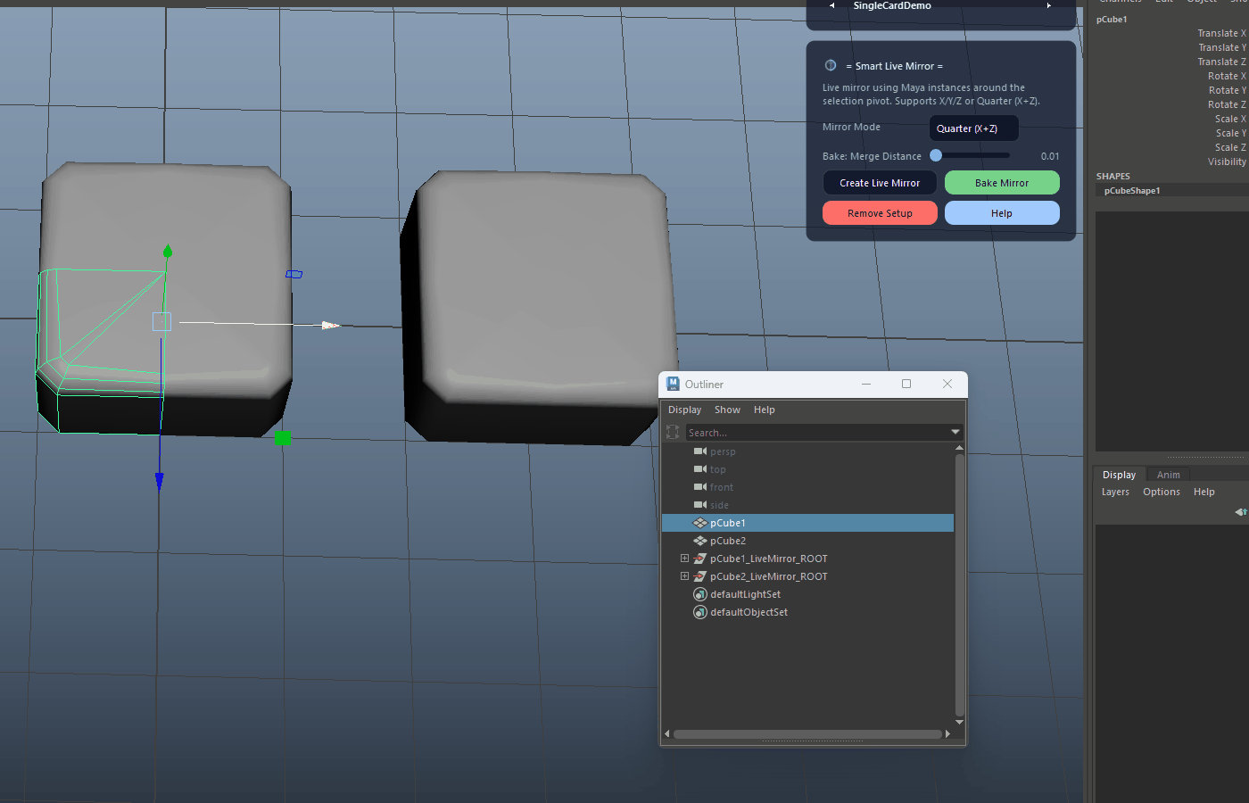Select Translate Z channel in Channel Box
This screenshot has width=1249, height=803.
1221,62
